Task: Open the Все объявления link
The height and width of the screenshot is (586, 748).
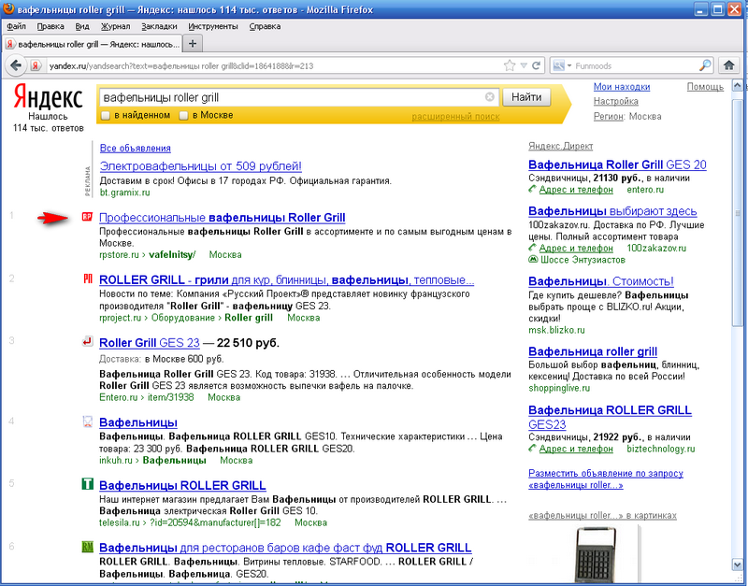Action: (x=135, y=149)
